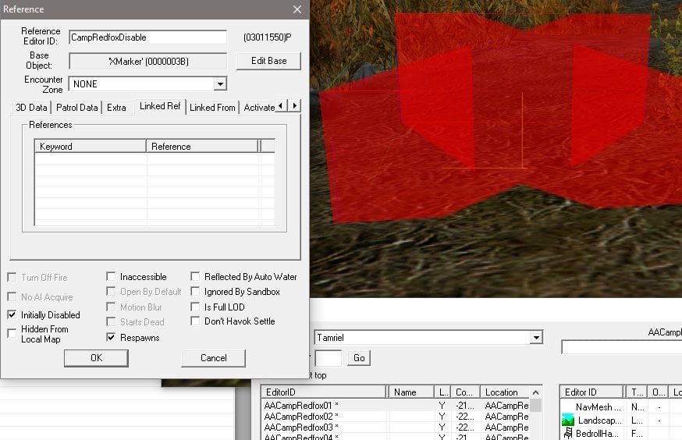Click the Landscape object icon
This screenshot has width=682, height=440.
click(568, 420)
